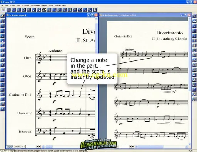This screenshot has width=197, height=152.
Task: Select the Selection tool in main palette
Action: tap(3, 10)
